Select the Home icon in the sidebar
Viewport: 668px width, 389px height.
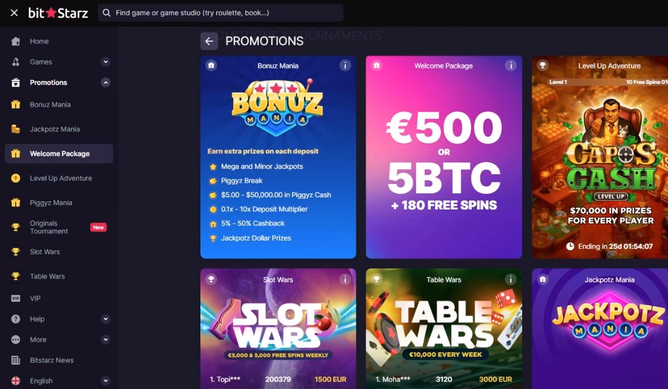15,41
